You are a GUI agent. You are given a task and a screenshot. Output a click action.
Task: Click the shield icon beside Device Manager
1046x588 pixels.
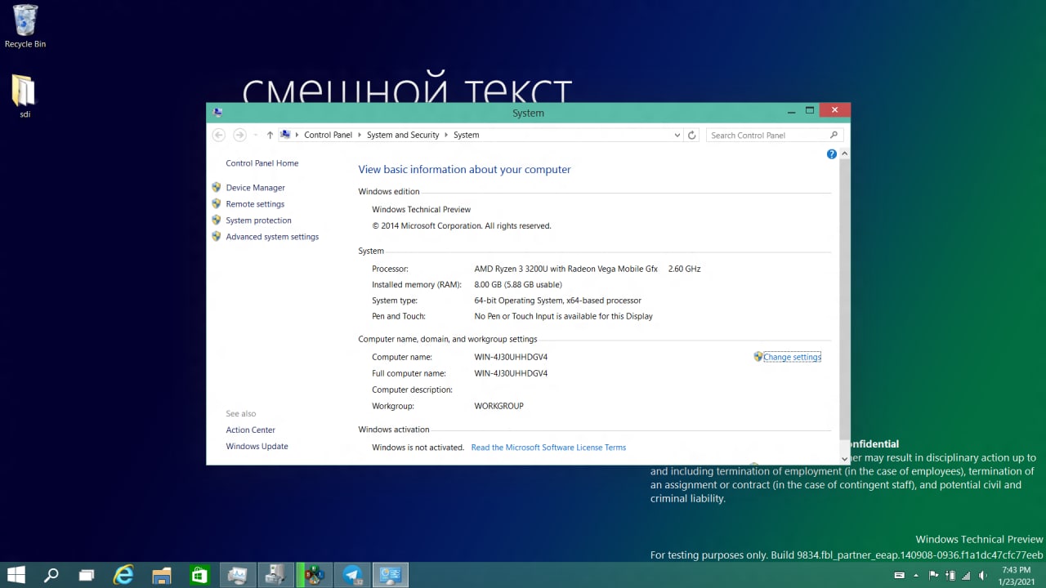click(x=217, y=187)
